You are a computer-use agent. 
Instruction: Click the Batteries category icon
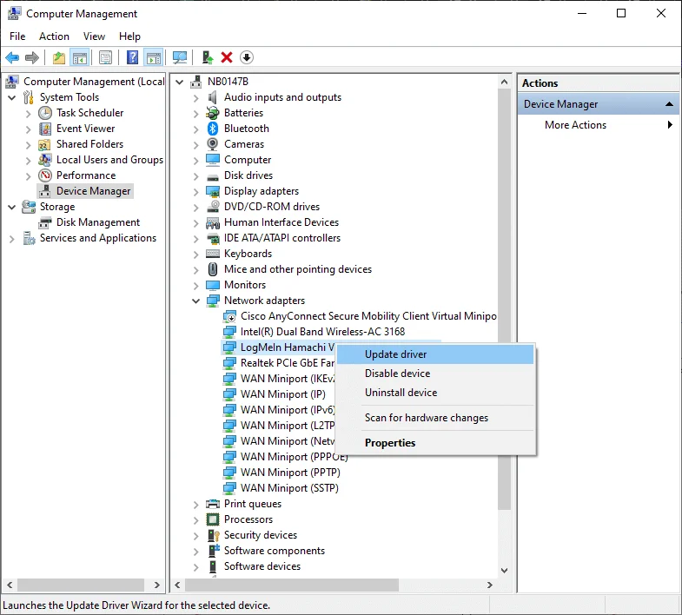point(213,113)
